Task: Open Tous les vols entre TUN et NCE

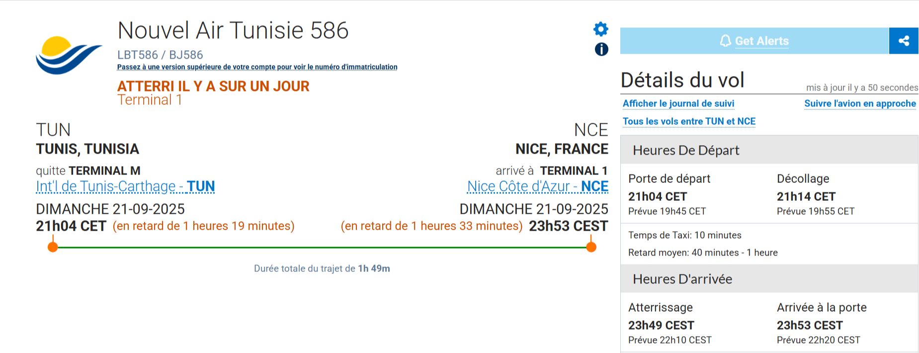Action: (x=689, y=121)
